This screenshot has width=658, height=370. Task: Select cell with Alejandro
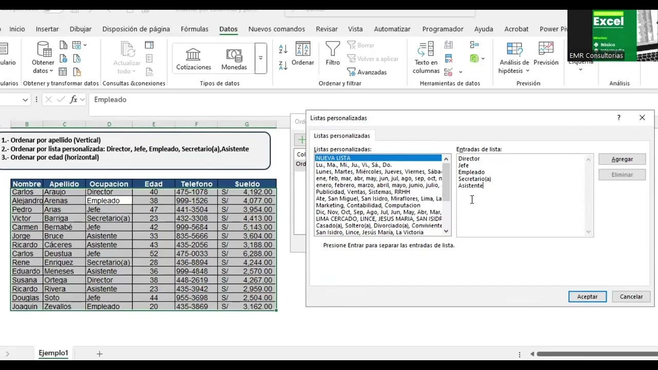pyautogui.click(x=27, y=200)
